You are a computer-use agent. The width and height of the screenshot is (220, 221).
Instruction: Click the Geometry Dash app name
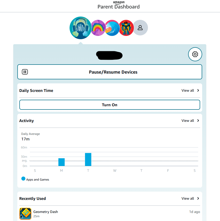tap(45, 212)
